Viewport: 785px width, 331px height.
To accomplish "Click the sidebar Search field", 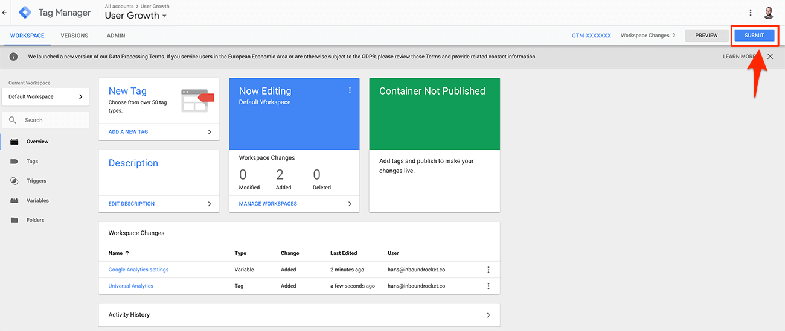I will tap(51, 120).
